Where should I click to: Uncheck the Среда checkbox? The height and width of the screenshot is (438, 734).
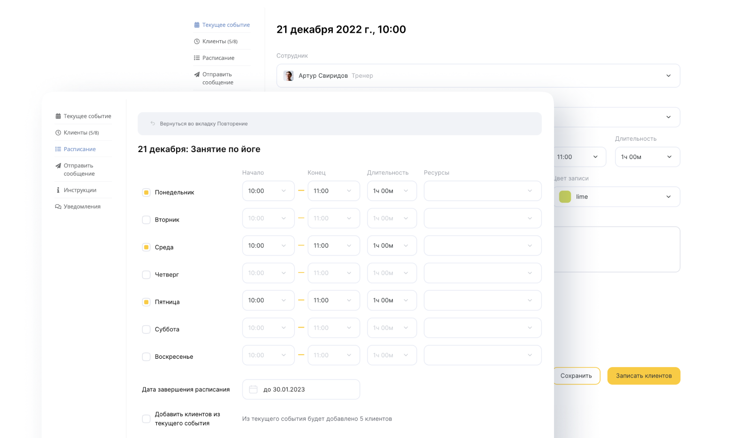tap(146, 247)
